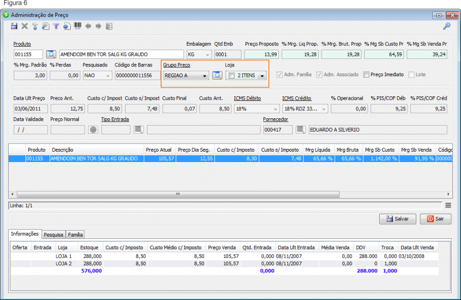The image size is (461, 300).
Task: Click the Salvar button
Action: point(398,219)
